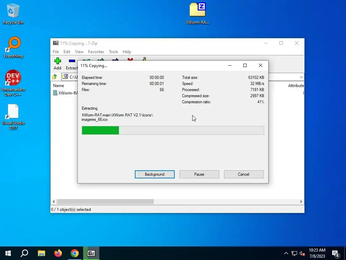Image resolution: width=346 pixels, height=260 pixels.
Task: Click status bar '0 / 1 object(s) selected'
Action: click(71, 209)
